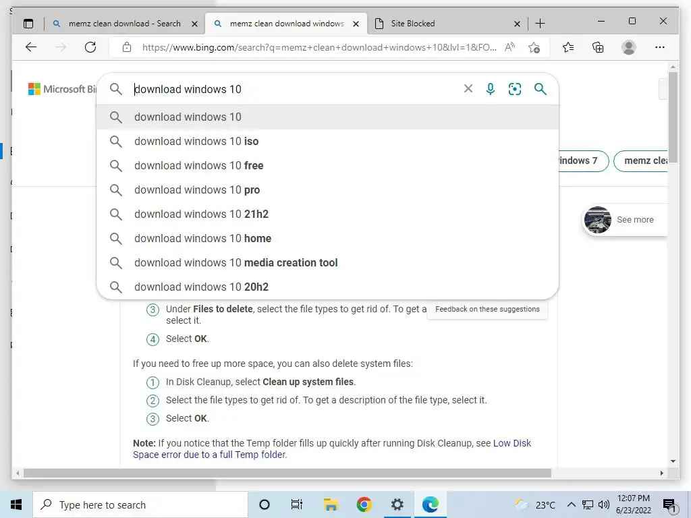Click the thumbnail beside See more

[598, 219]
